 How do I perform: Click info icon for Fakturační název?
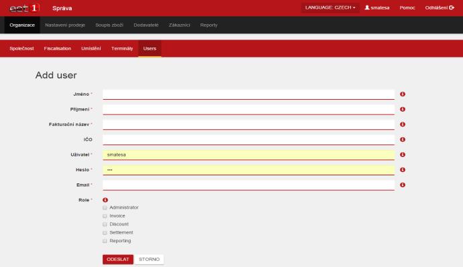[x=403, y=124]
